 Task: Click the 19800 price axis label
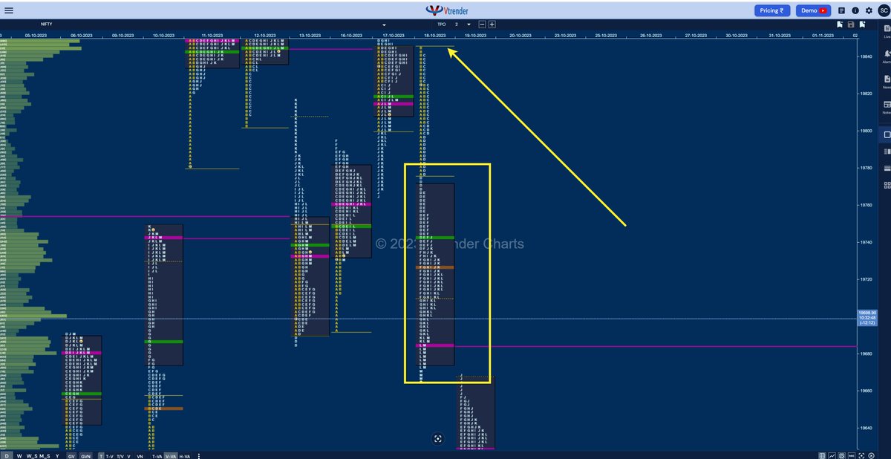[867, 131]
